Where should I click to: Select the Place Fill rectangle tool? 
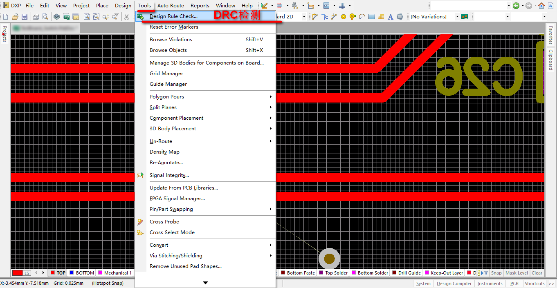click(x=371, y=17)
